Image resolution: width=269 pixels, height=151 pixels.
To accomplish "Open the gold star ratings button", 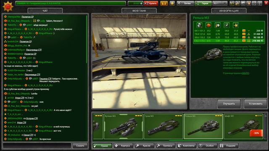I will [x=172, y=3].
